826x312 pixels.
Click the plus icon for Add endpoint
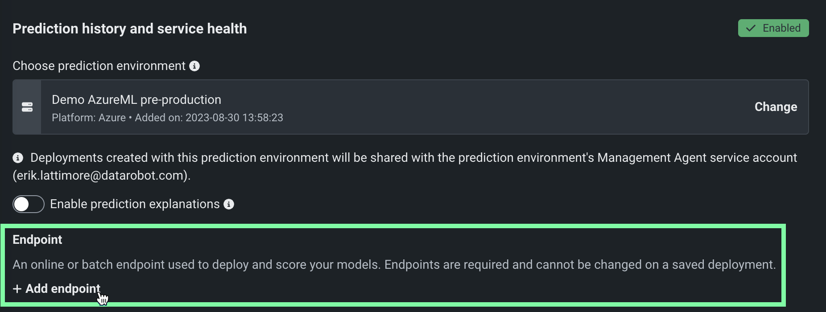click(17, 289)
